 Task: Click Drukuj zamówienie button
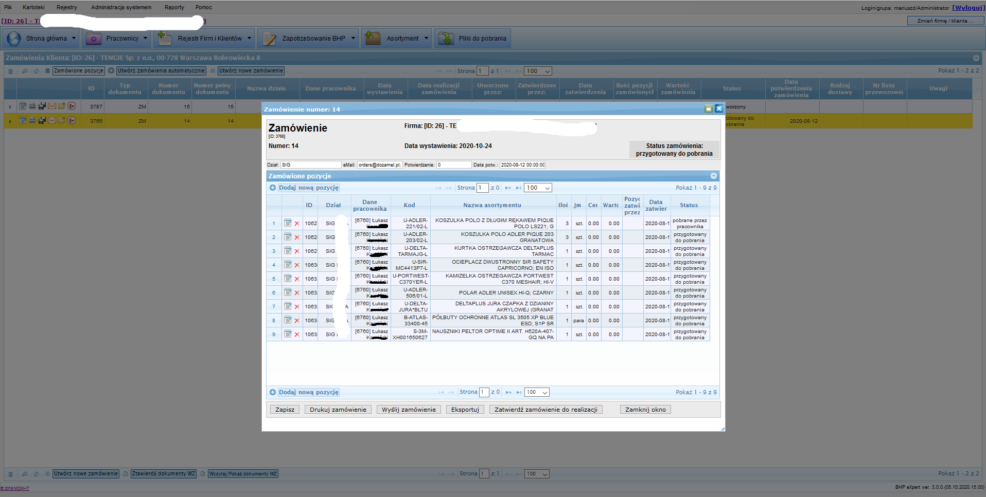pyautogui.click(x=338, y=410)
